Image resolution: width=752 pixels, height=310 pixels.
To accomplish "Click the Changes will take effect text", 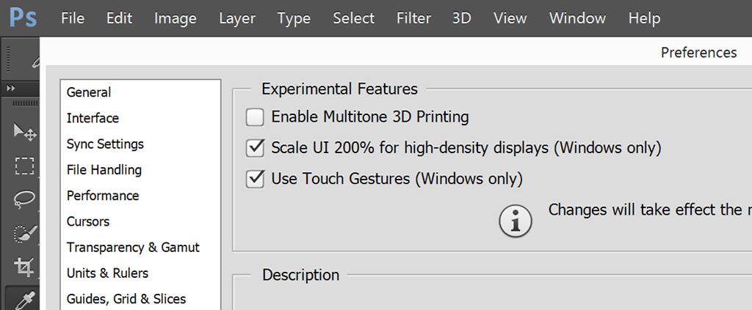I will [650, 210].
